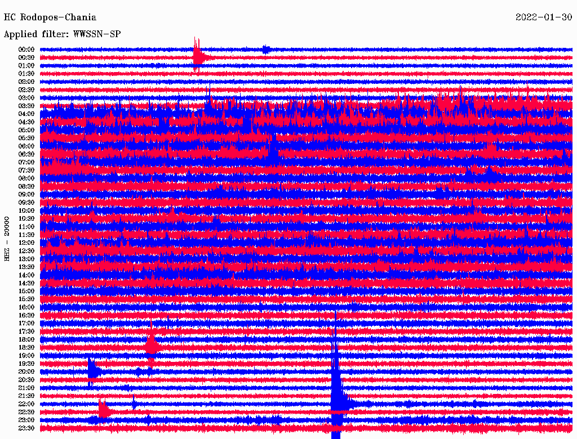The image size is (577, 439).
Task: Select the 13:00 time label
Action: tap(26, 259)
